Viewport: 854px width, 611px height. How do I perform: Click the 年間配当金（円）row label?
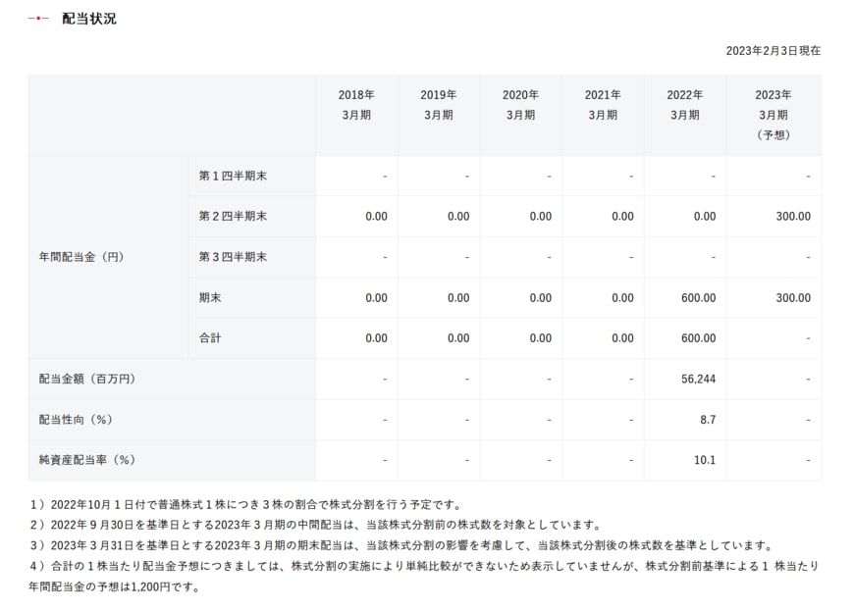80,257
